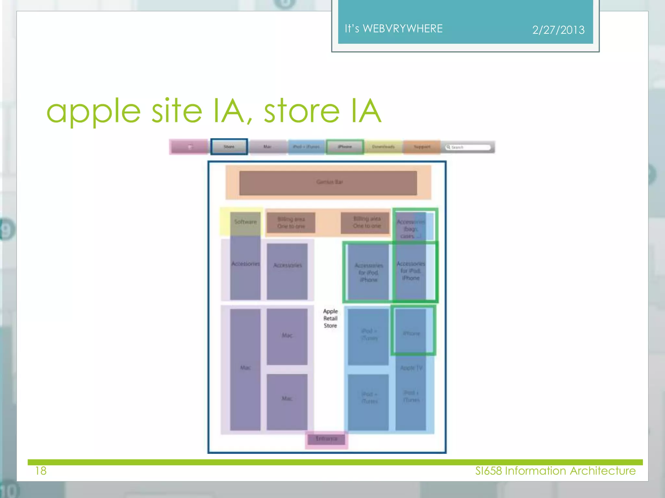Open the Downloads nav tab

(x=383, y=147)
